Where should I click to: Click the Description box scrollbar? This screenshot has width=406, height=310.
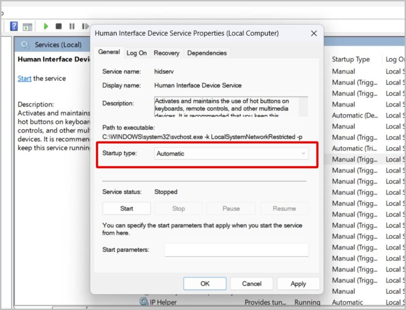click(x=303, y=106)
